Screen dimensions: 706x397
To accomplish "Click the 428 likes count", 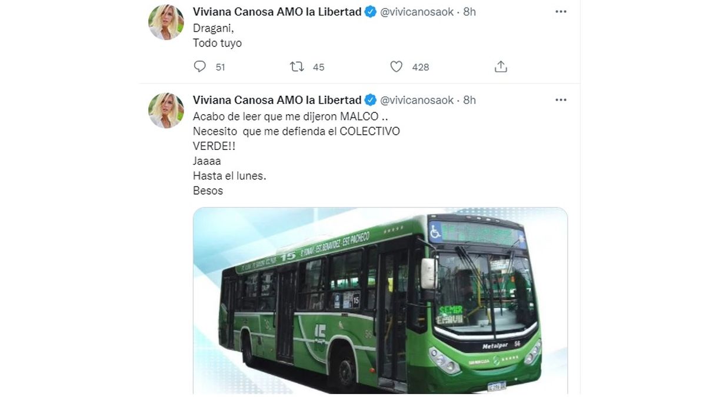I will (421, 67).
